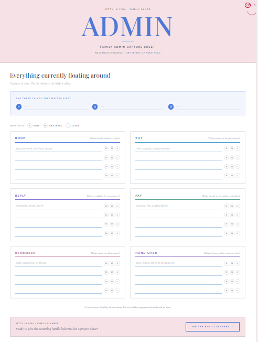Screen dimensions: 258x342
Task: Click The Three Things That Matter First label
Action: (43, 99)
